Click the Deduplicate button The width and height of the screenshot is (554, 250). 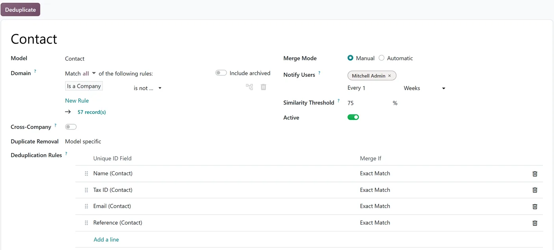[21, 9]
